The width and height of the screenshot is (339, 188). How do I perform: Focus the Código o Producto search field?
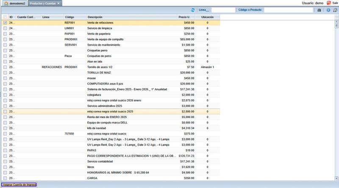pyautogui.click(x=289, y=10)
